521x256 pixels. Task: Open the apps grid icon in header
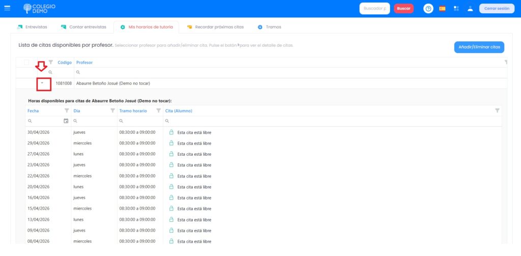click(x=456, y=9)
